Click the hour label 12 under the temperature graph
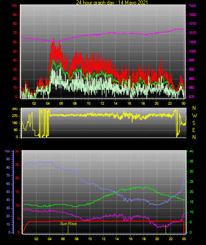The image size is (206, 245). (x=103, y=239)
